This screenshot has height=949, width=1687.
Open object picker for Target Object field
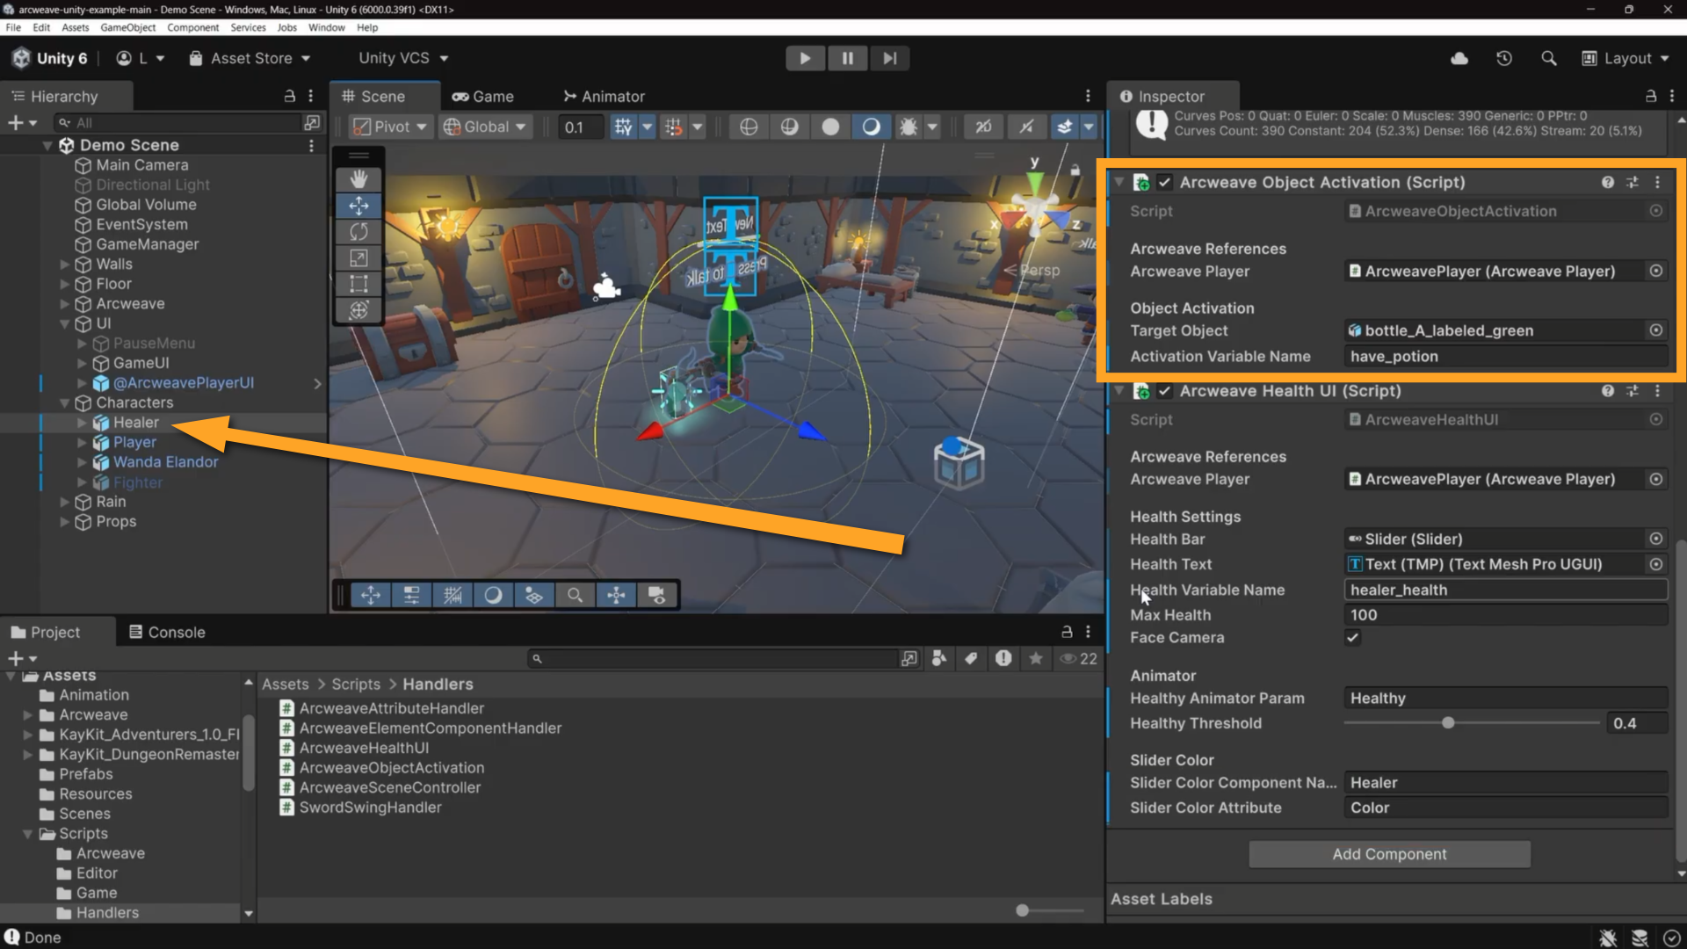click(1656, 330)
